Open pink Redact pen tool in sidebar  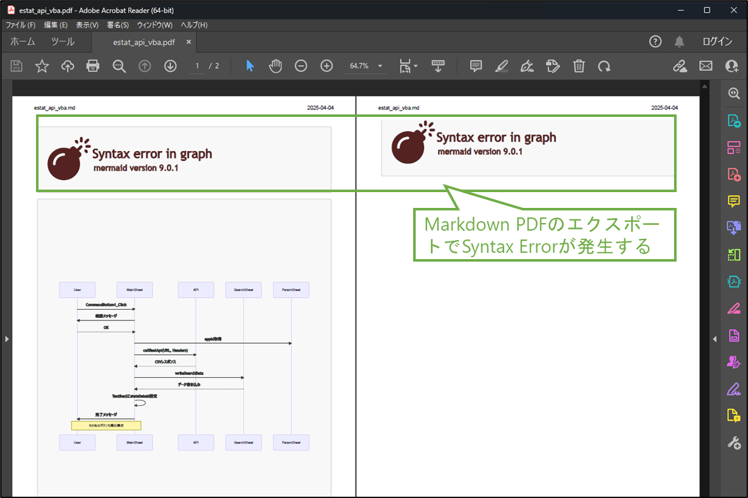coord(734,308)
